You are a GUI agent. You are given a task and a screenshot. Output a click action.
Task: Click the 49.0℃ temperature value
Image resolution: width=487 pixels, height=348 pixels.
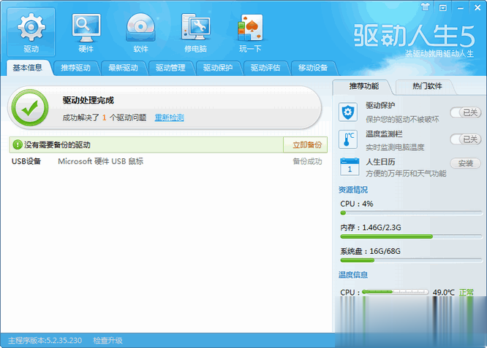(444, 293)
